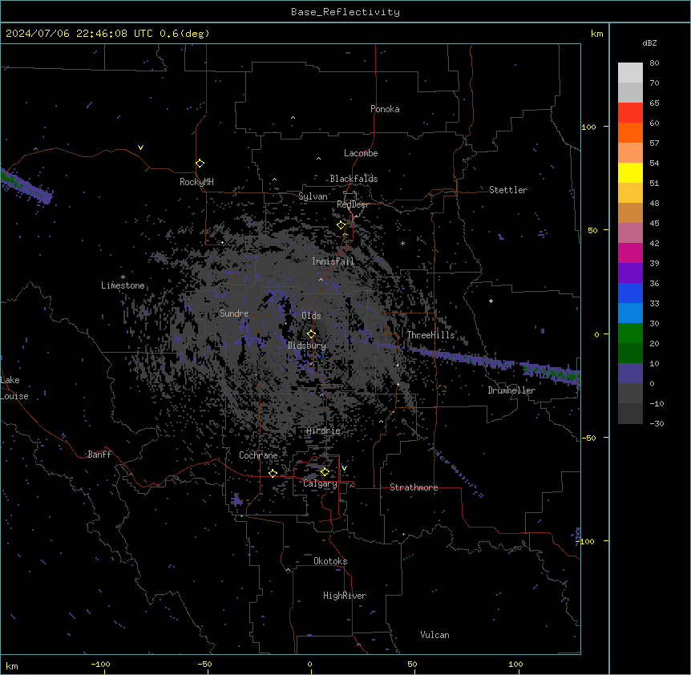Select the yellow 54-51 dBZ legend swatch
The width and height of the screenshot is (691, 675).
(630, 172)
